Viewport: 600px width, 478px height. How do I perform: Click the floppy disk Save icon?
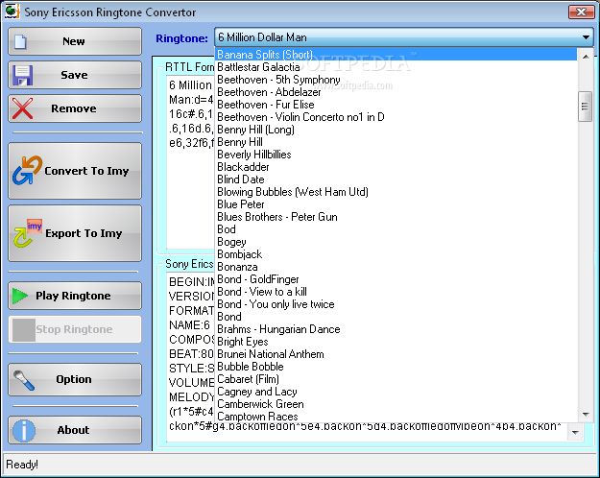coord(23,75)
